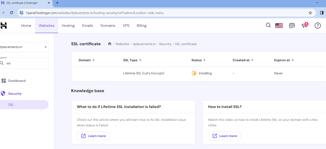The width and height of the screenshot is (326, 149).
Task: Sort table by Expires at column
Action: (x=292, y=60)
